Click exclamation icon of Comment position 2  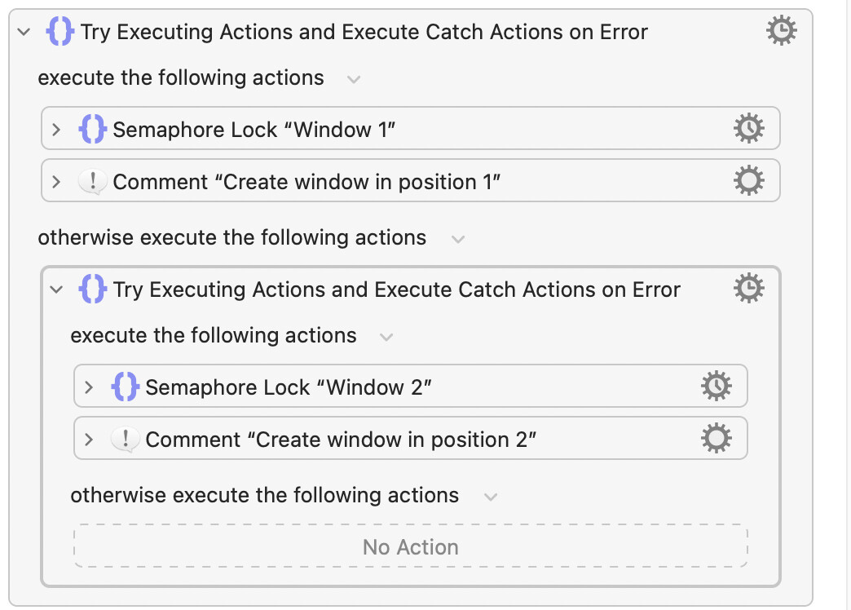pyautogui.click(x=125, y=439)
